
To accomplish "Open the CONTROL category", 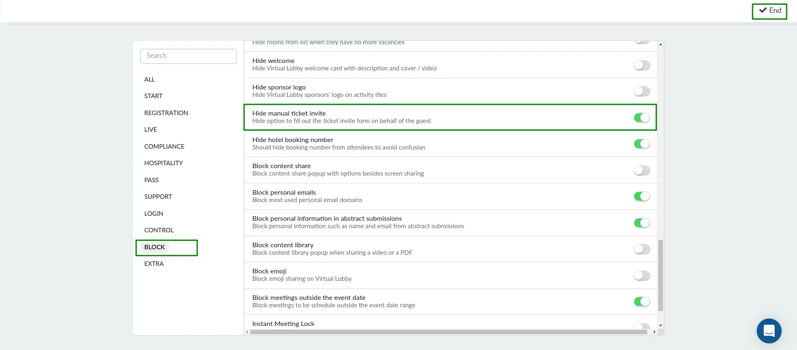I will click(159, 230).
